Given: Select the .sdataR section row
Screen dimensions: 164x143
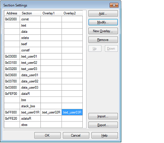Looking at the screenshot, I should pyautogui.click(x=43, y=119).
